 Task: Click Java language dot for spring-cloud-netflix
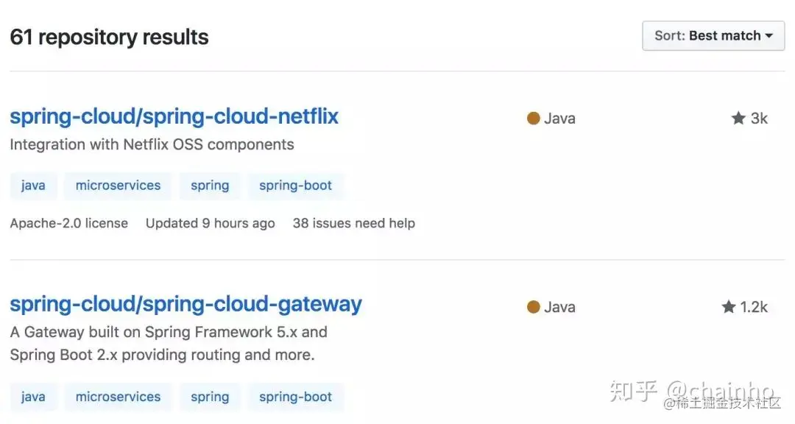tap(534, 119)
